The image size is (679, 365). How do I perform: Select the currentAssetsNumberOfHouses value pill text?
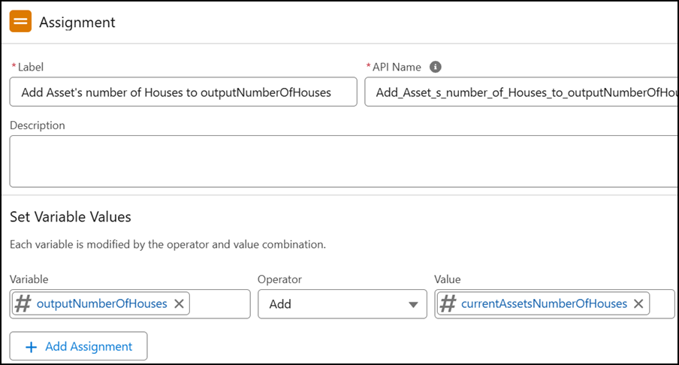[x=544, y=303]
